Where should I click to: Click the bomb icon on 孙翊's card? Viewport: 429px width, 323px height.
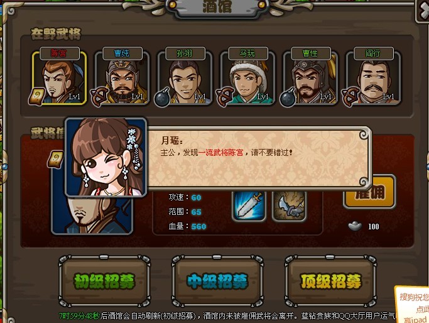162,97
